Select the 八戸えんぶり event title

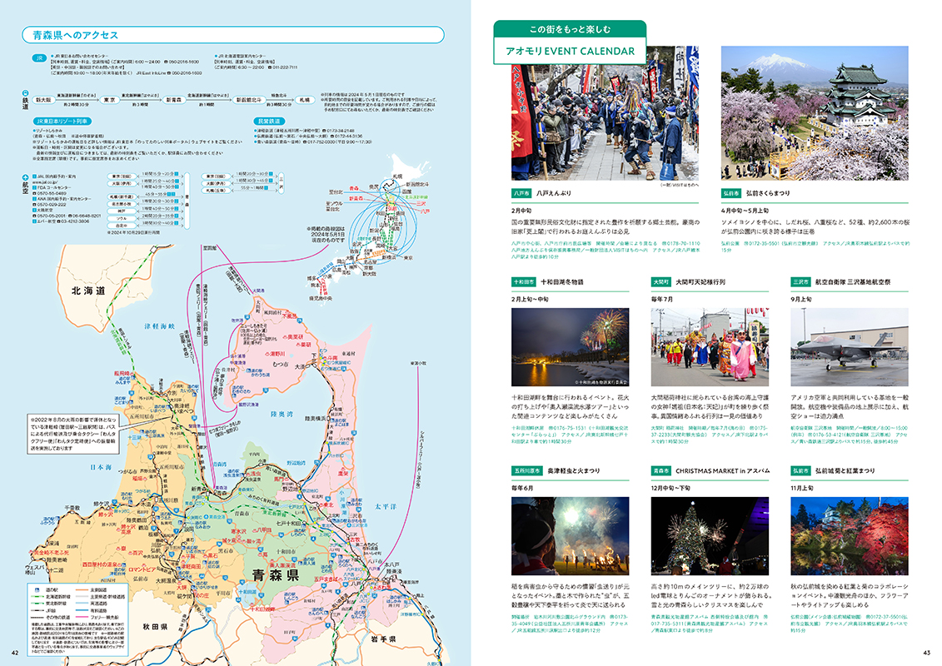553,193
